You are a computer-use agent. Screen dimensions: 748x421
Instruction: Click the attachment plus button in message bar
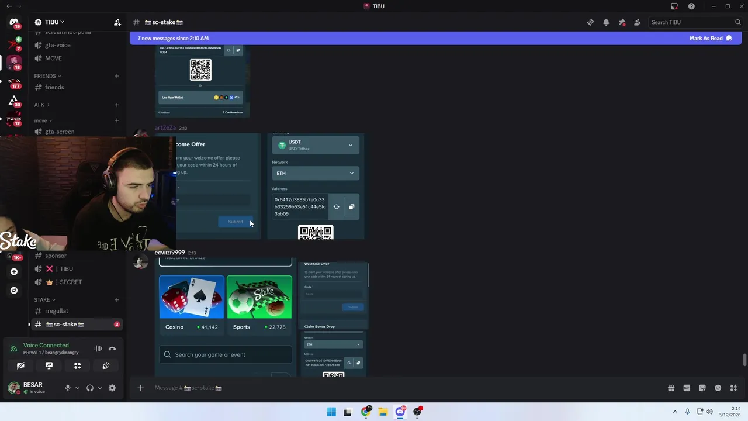(140, 388)
